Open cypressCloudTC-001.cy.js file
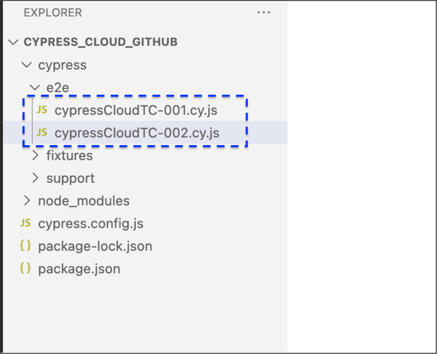437x354 pixels. (136, 110)
